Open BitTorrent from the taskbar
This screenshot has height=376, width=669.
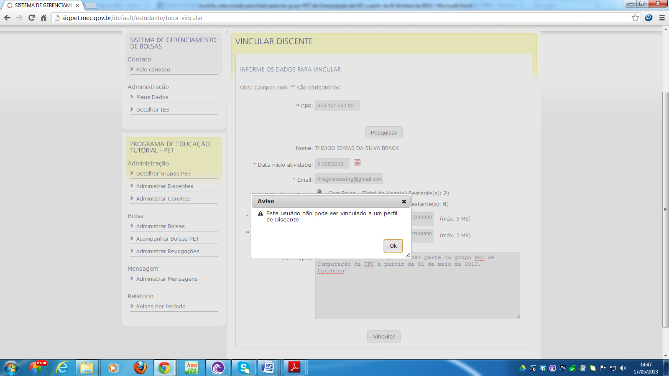[218, 368]
